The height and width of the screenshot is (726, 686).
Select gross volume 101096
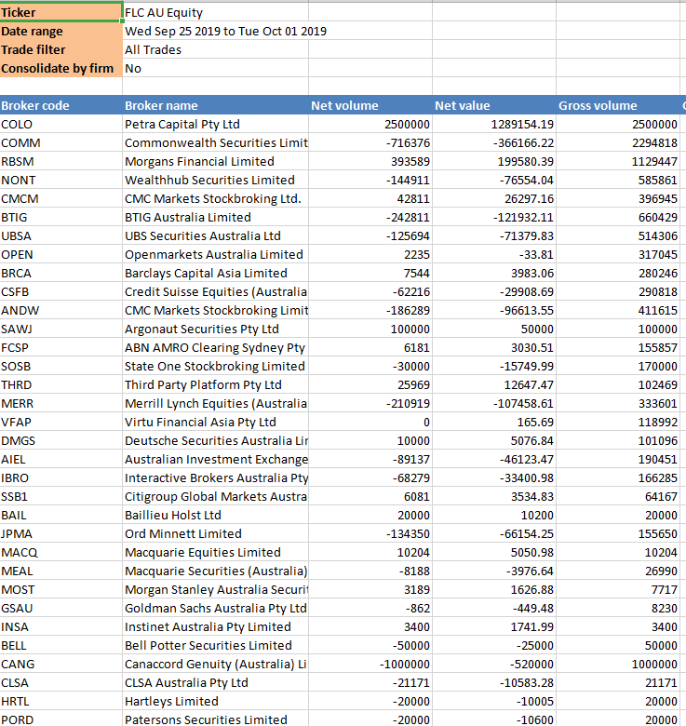[x=618, y=440]
